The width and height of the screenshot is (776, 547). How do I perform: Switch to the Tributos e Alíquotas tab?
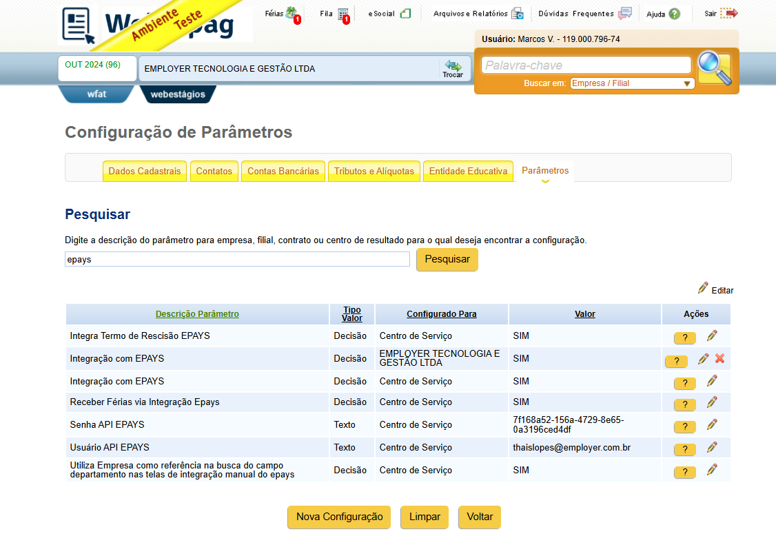coord(374,171)
